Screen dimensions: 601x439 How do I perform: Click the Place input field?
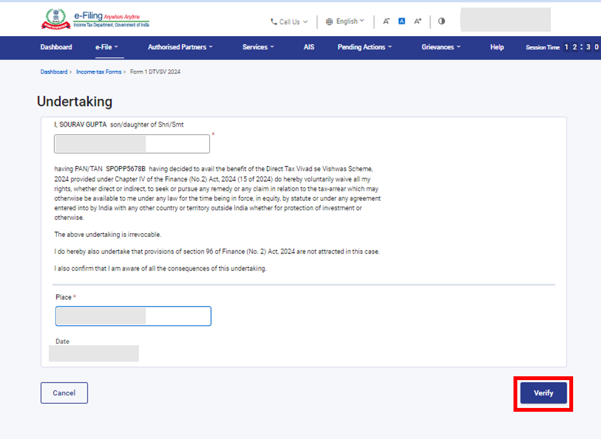pos(133,316)
